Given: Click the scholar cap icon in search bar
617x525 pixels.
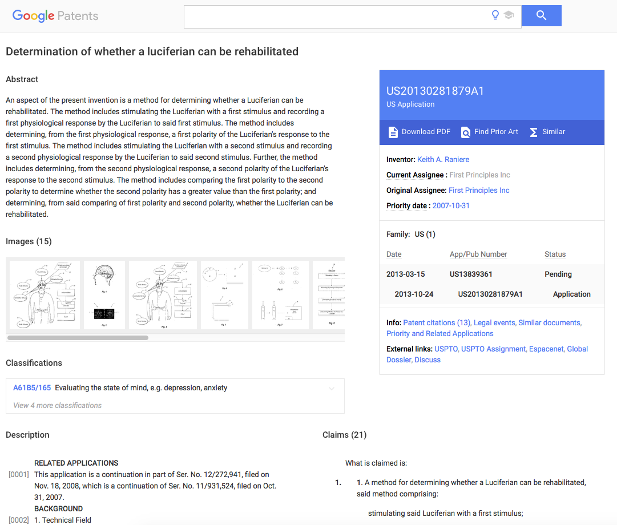Looking at the screenshot, I should tap(509, 15).
